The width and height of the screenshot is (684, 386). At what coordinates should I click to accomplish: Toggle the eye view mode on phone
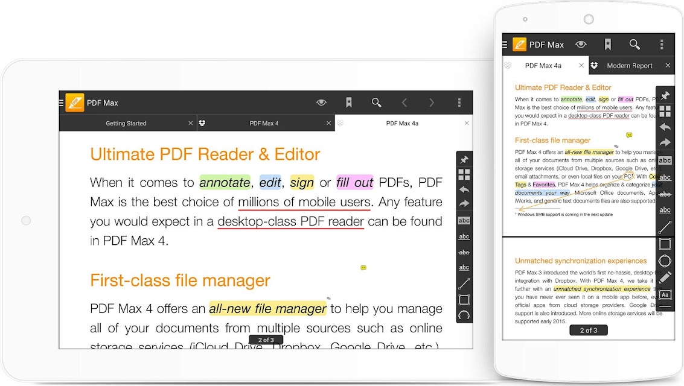[x=581, y=45]
